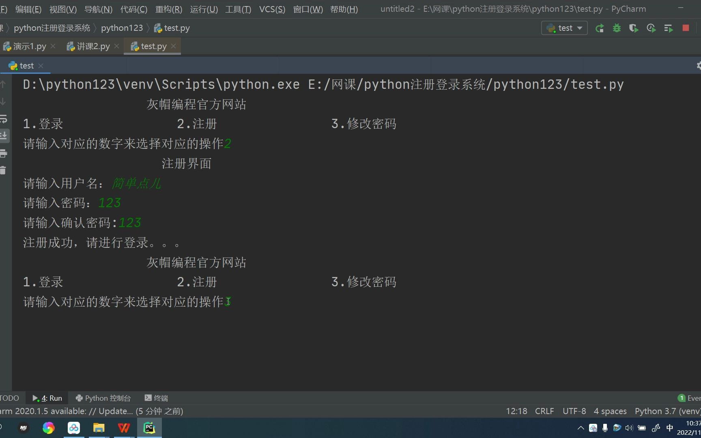Open the 代码(C) menu
This screenshot has height=438, width=701.
click(x=134, y=9)
